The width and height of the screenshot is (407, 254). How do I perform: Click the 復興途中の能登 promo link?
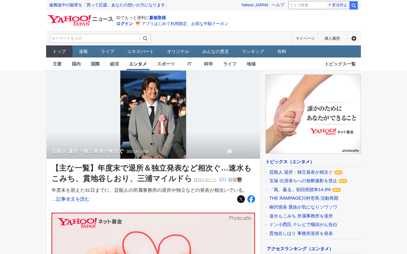tap(109, 5)
